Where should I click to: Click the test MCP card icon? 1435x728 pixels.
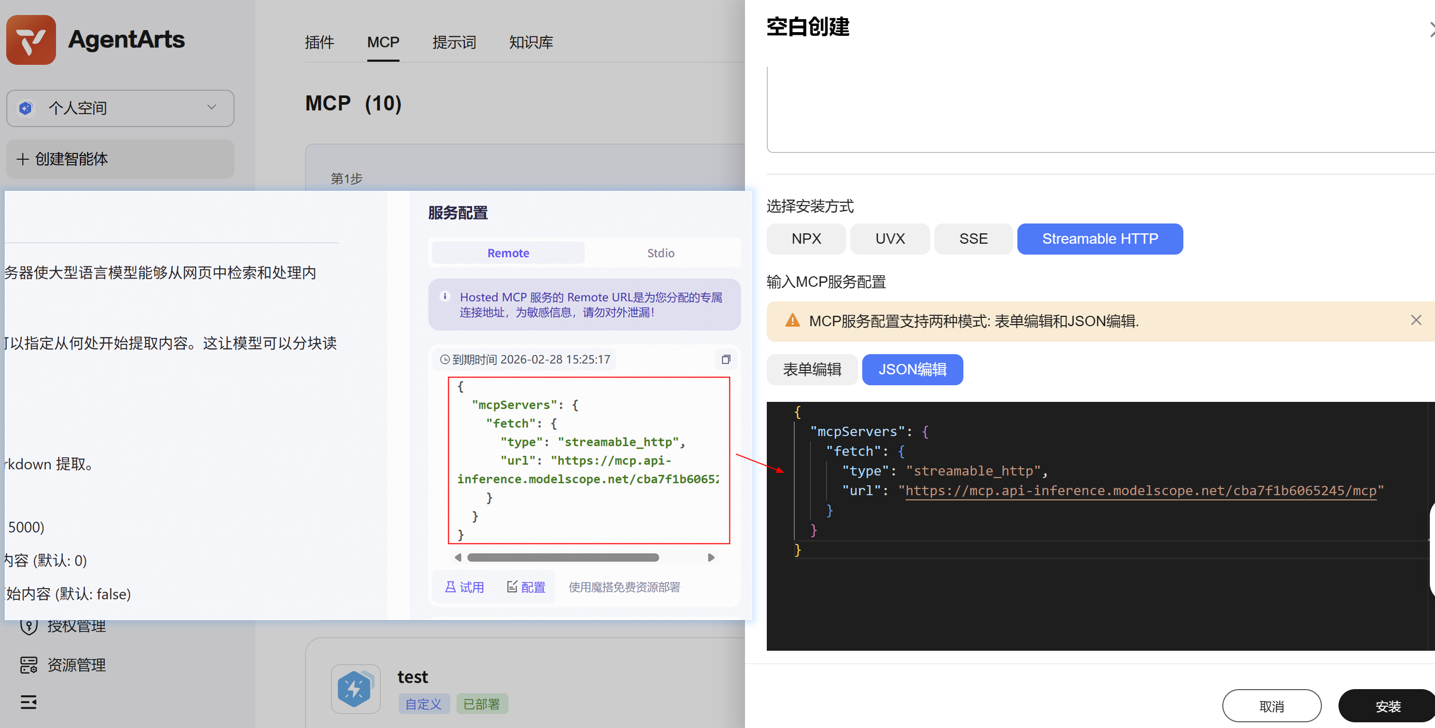(x=355, y=689)
